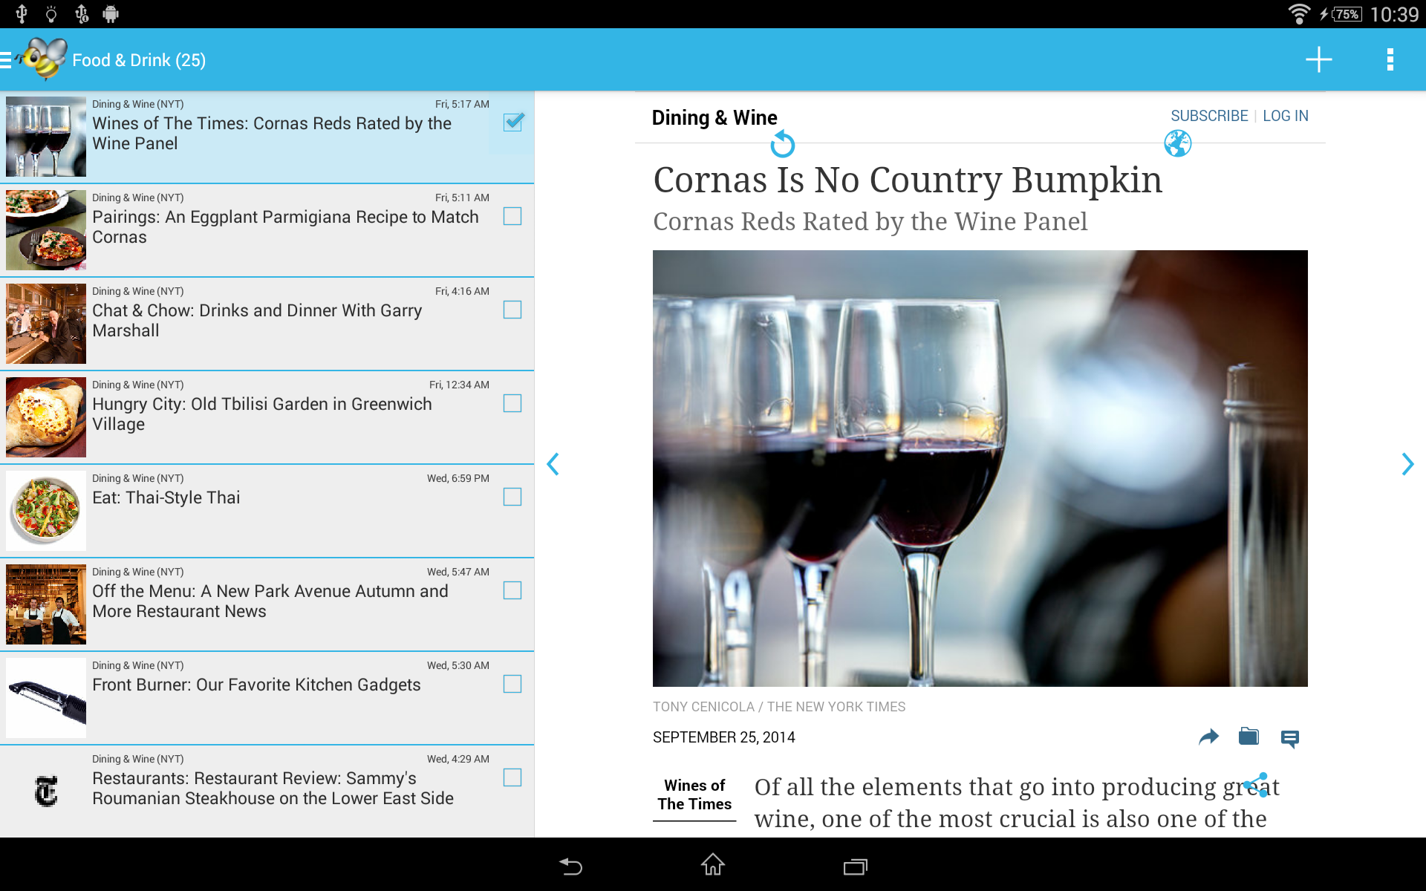Image resolution: width=1426 pixels, height=891 pixels.
Task: Tap Android home navigation button
Action: click(713, 864)
